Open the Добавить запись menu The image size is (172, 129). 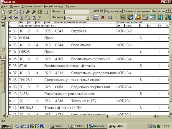point(31,6)
